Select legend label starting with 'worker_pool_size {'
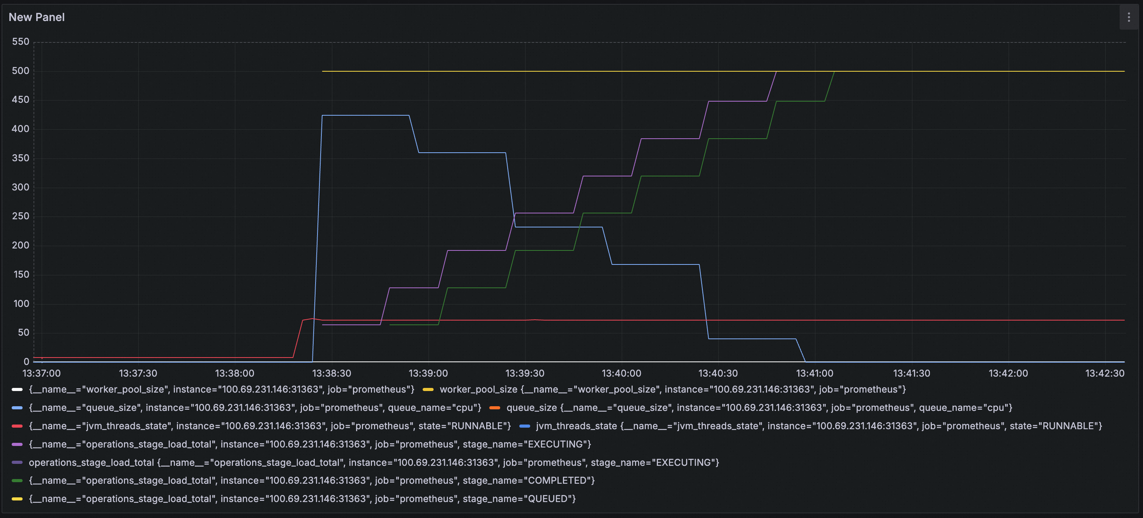 coord(672,389)
